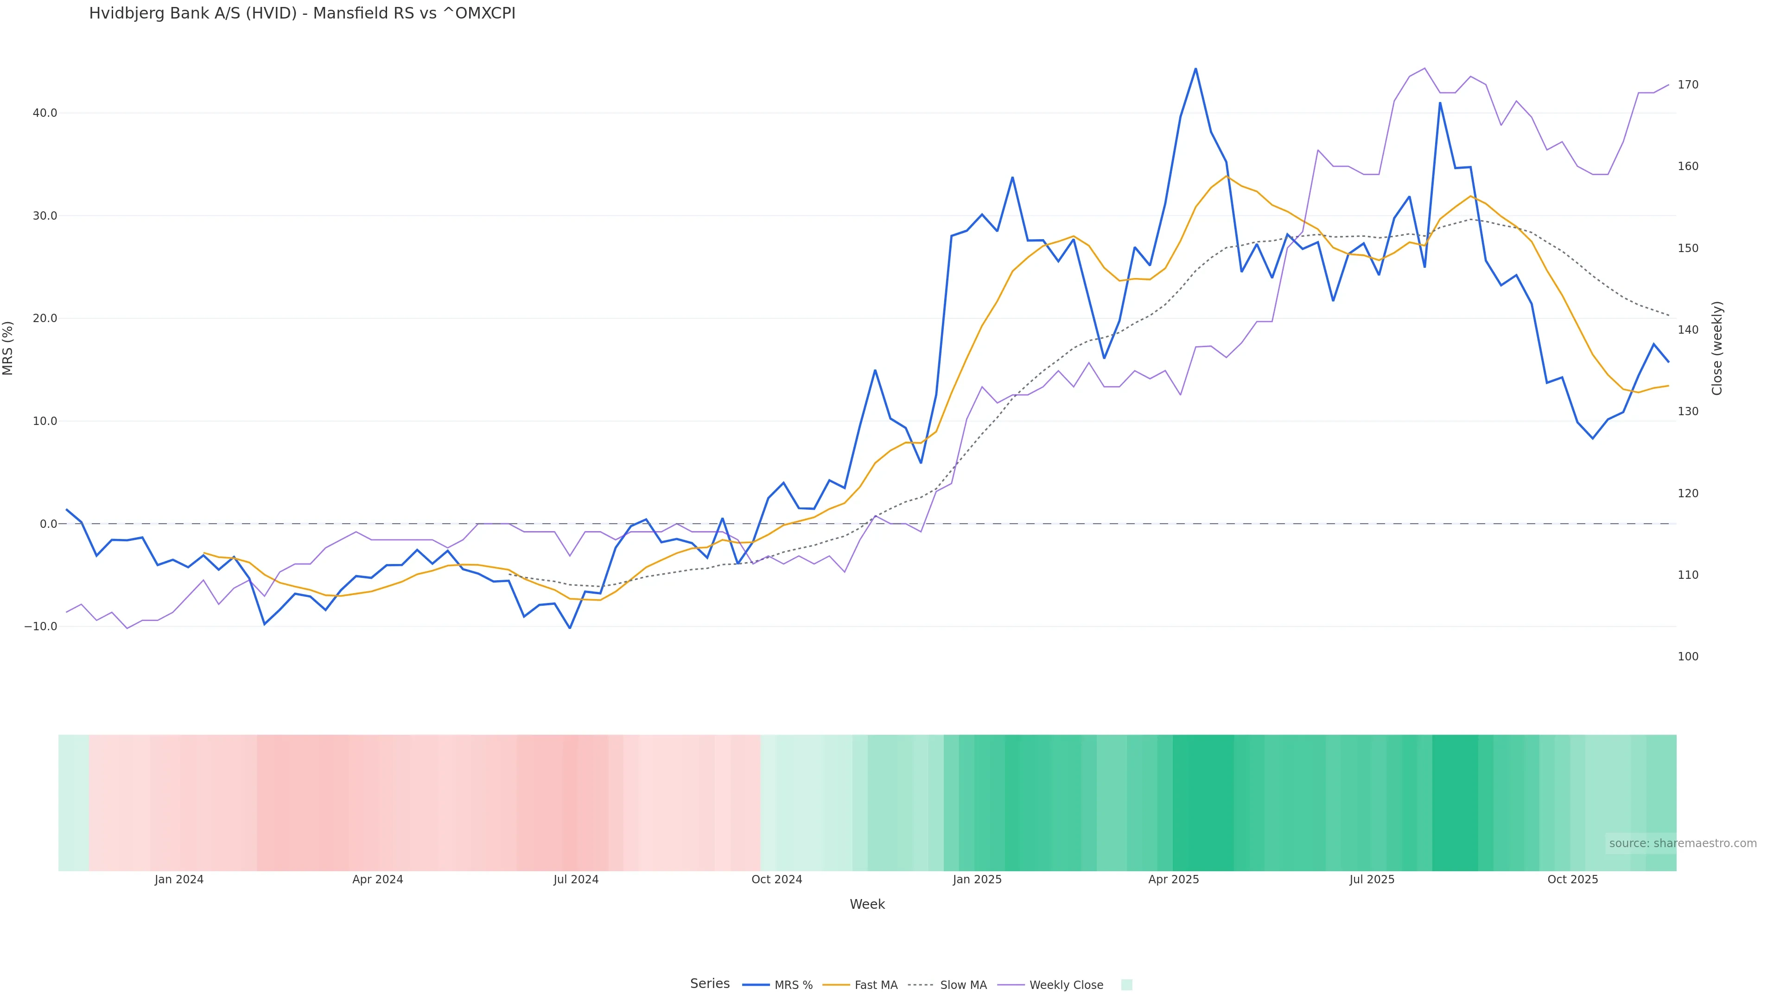
Task: Select the MRS (%) axis title
Action: (8, 348)
